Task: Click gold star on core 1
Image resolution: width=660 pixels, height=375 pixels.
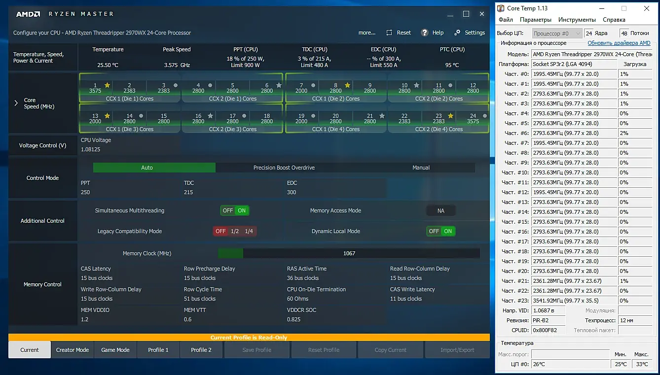Action: tap(107, 85)
